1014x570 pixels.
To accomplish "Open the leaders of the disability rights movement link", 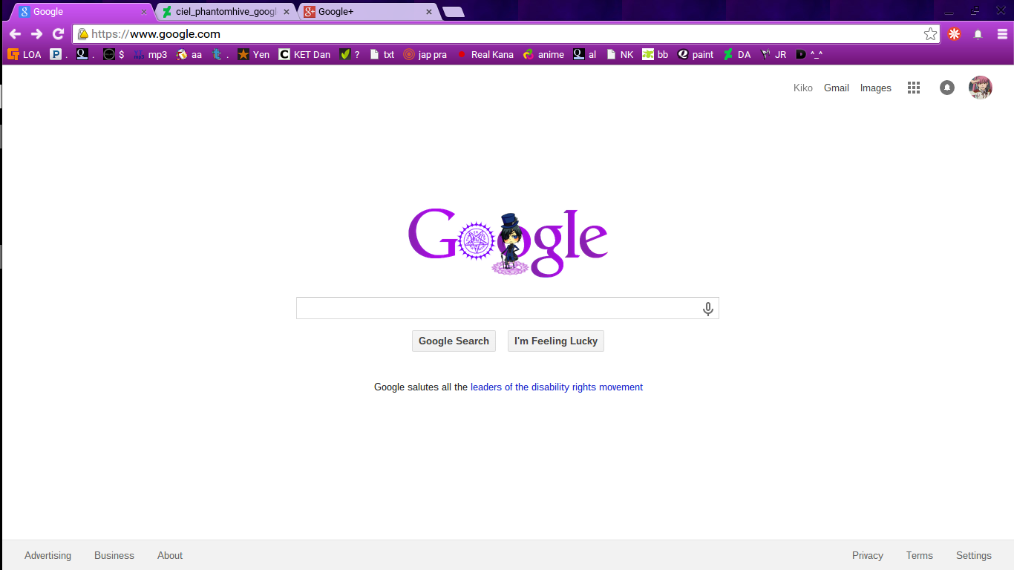I will 557,387.
